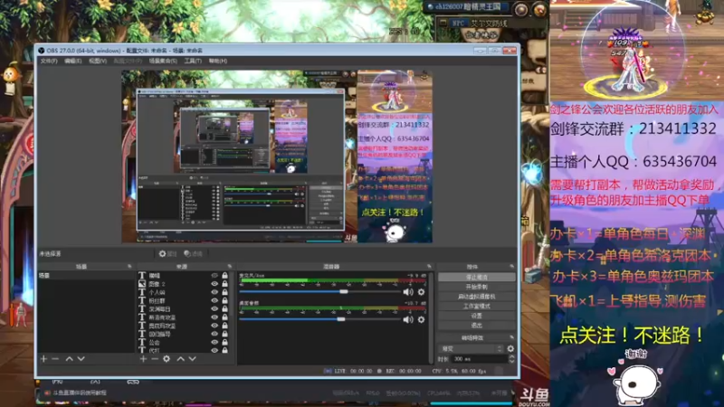Enable 工作室模式 studio mode
Screen dimensions: 724x407
(477, 306)
